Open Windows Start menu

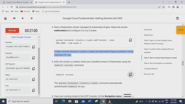pyautogui.click(x=3, y=101)
